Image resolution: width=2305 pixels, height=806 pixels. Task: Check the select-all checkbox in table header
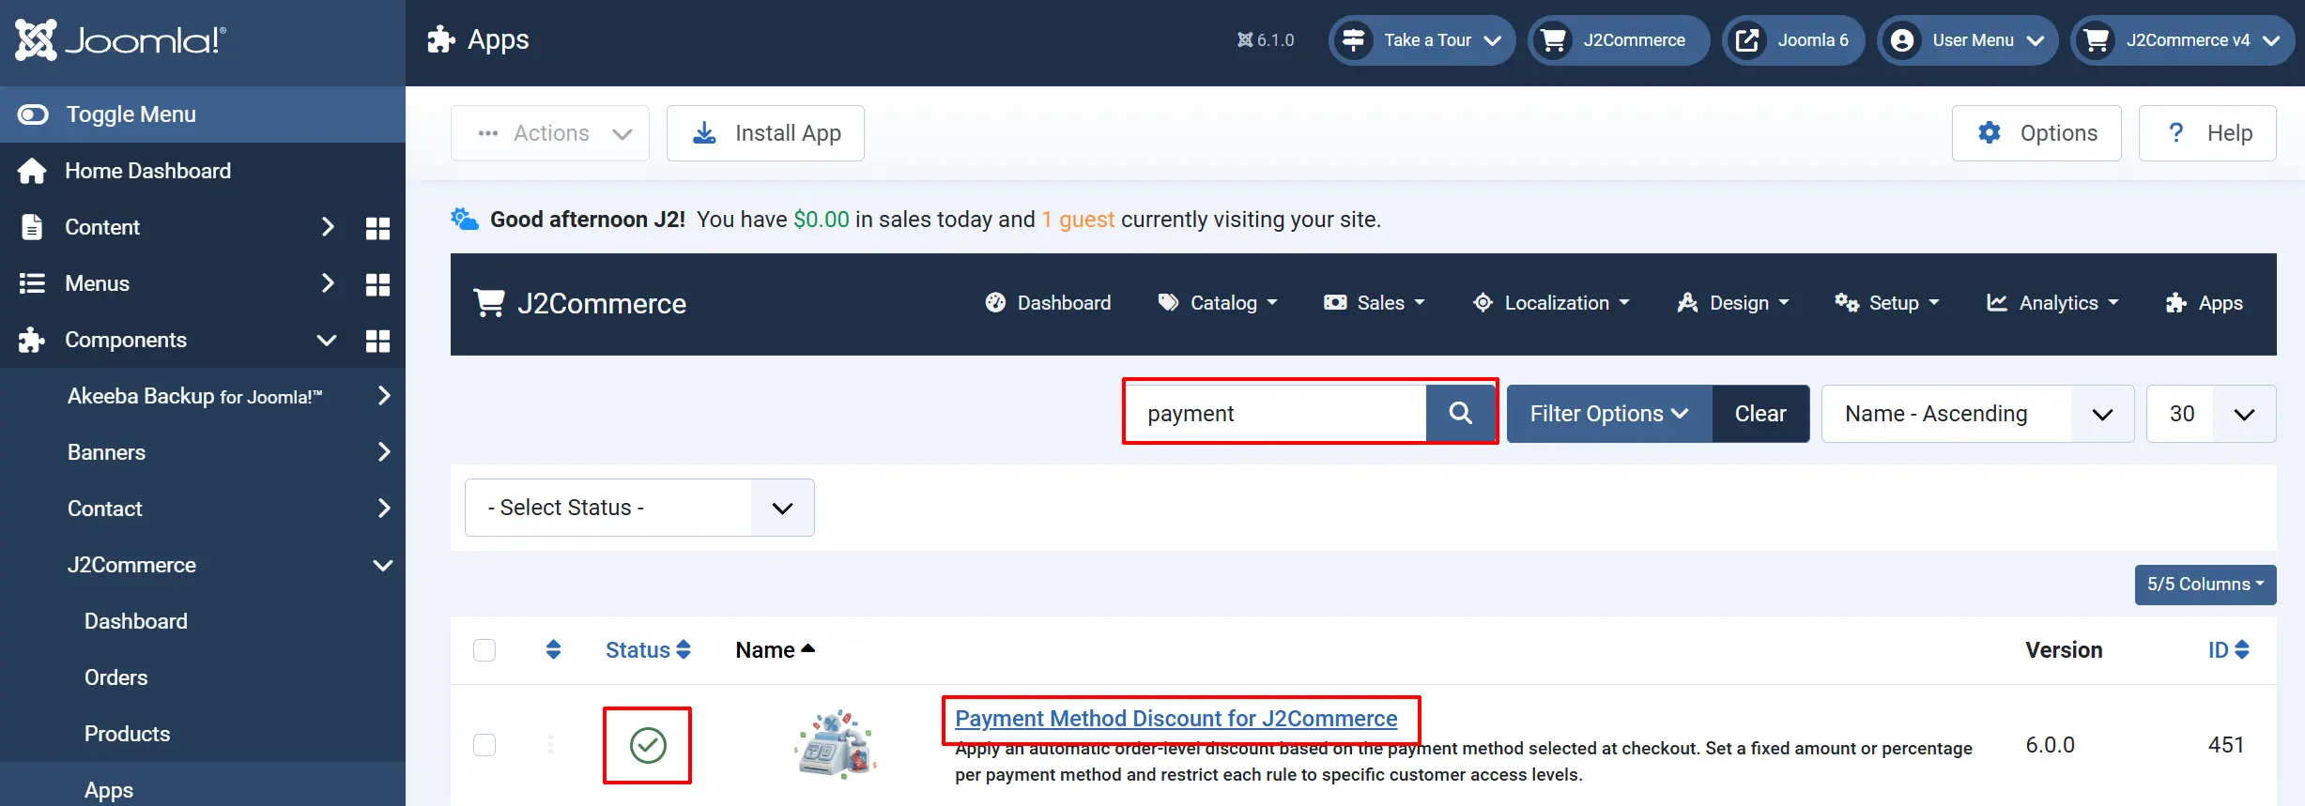tap(484, 650)
